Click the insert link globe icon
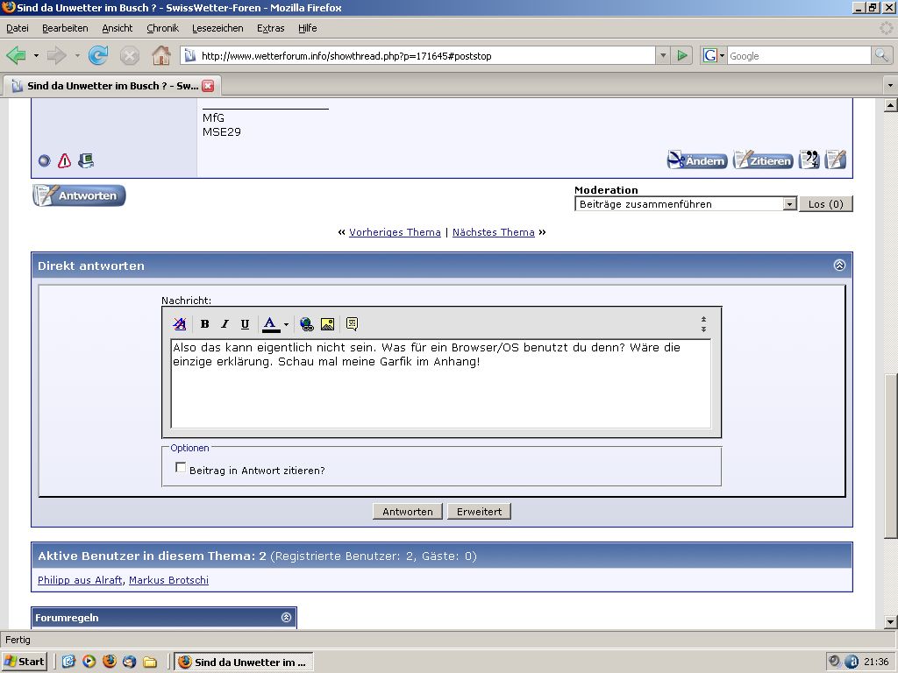The width and height of the screenshot is (898, 673). 306,324
